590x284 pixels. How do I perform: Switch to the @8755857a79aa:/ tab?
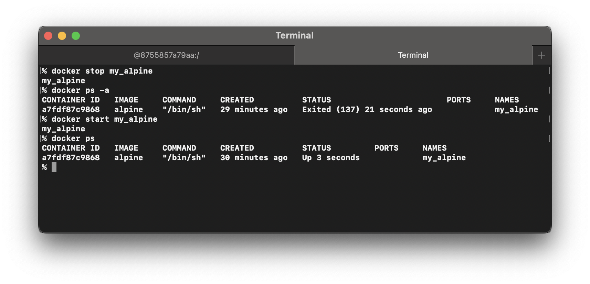166,55
